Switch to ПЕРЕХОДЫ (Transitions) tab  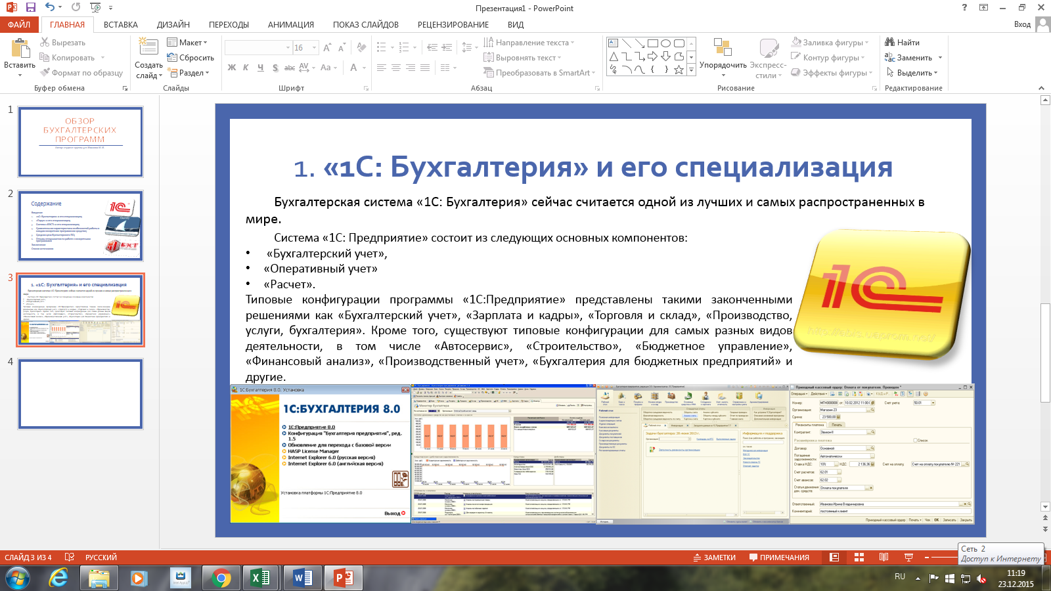tap(229, 24)
